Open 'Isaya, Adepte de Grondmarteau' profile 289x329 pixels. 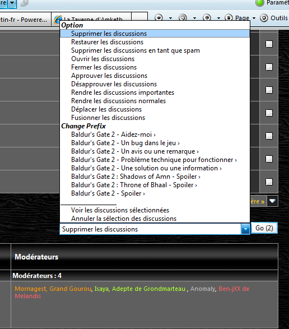[140, 289]
